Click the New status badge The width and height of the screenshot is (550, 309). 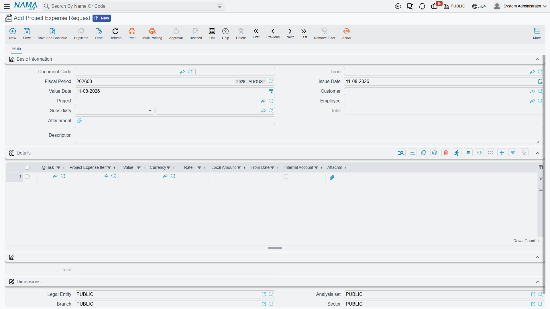coord(102,18)
